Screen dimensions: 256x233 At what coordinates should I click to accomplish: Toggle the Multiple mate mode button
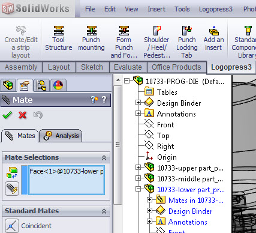tap(12, 189)
